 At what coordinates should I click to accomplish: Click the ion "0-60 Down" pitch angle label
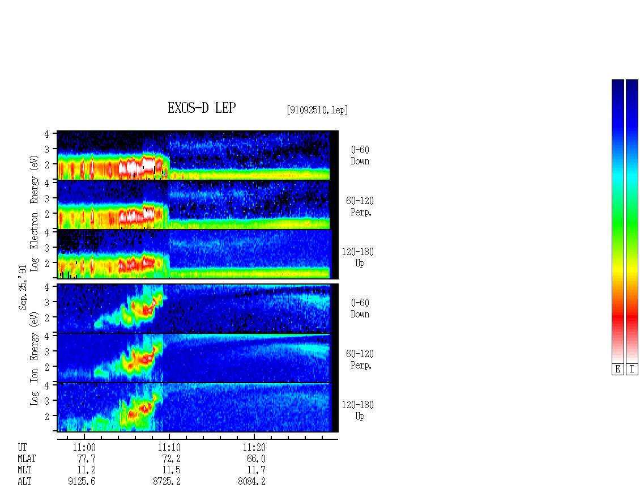click(x=360, y=308)
